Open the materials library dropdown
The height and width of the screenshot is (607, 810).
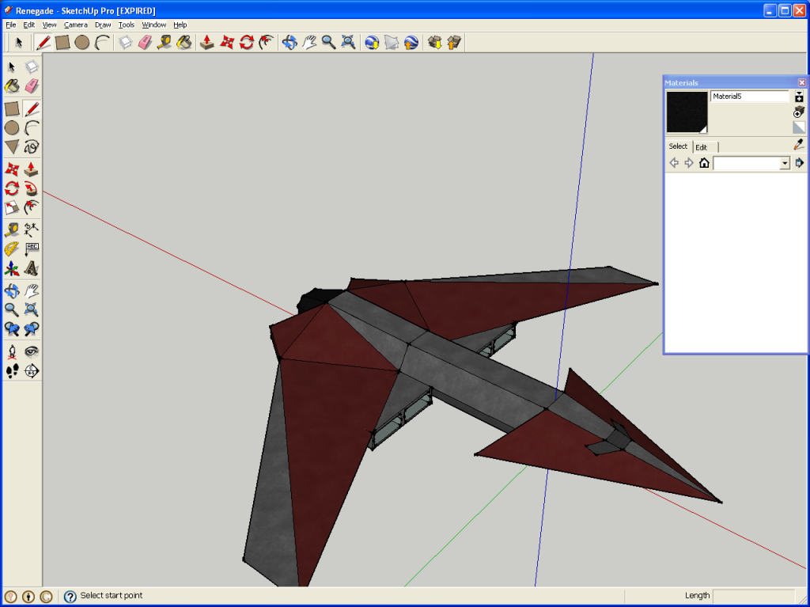(785, 163)
